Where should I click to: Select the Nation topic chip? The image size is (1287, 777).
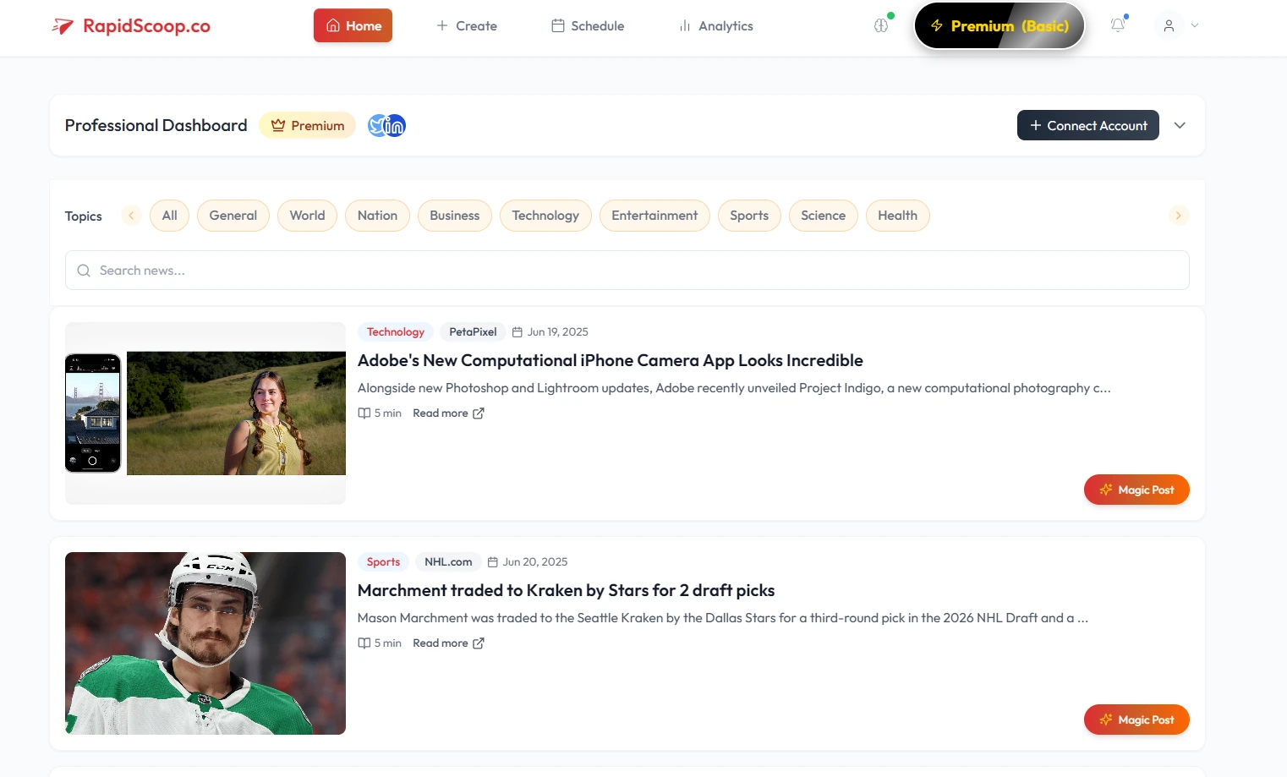[377, 216]
